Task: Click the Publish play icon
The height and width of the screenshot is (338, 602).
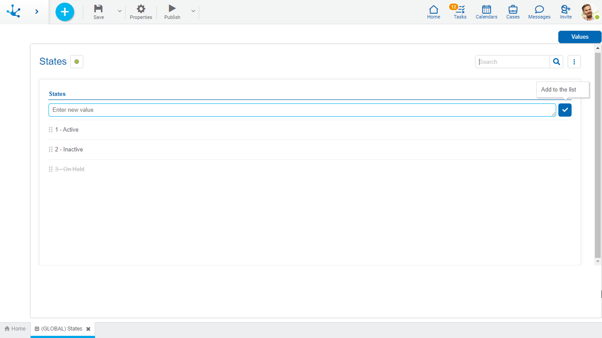Action: tap(172, 9)
